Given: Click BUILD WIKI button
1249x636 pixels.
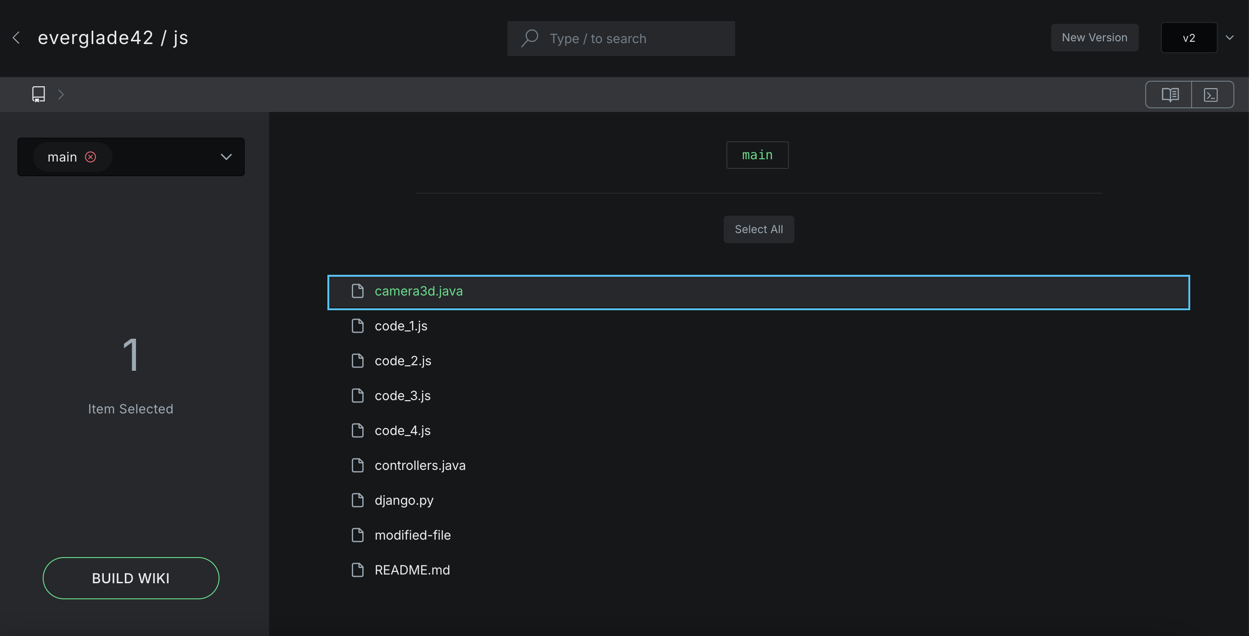Looking at the screenshot, I should coord(131,578).
